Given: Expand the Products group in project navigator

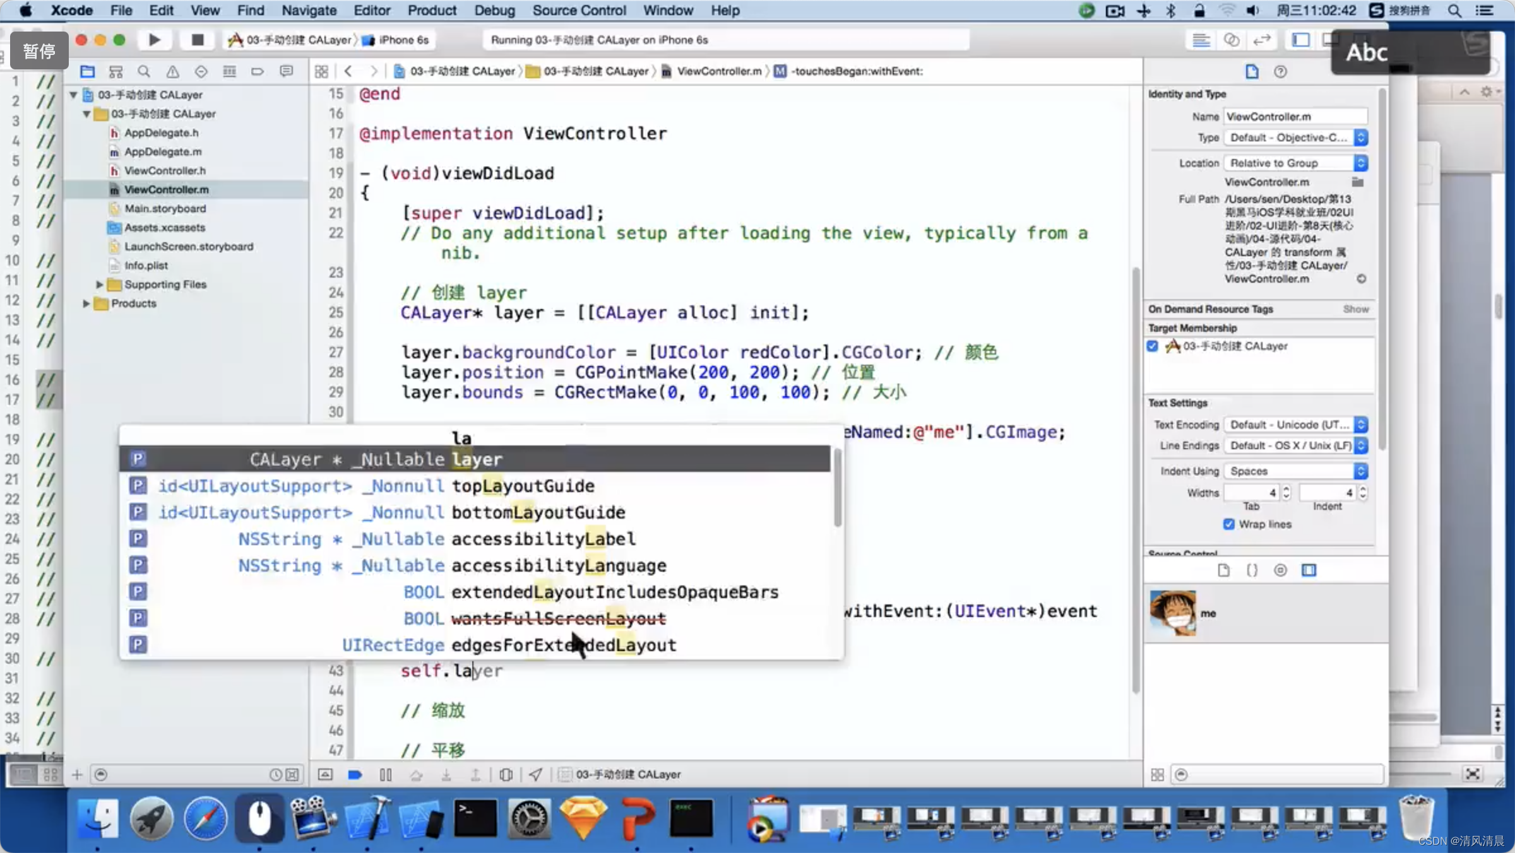Looking at the screenshot, I should click(87, 303).
